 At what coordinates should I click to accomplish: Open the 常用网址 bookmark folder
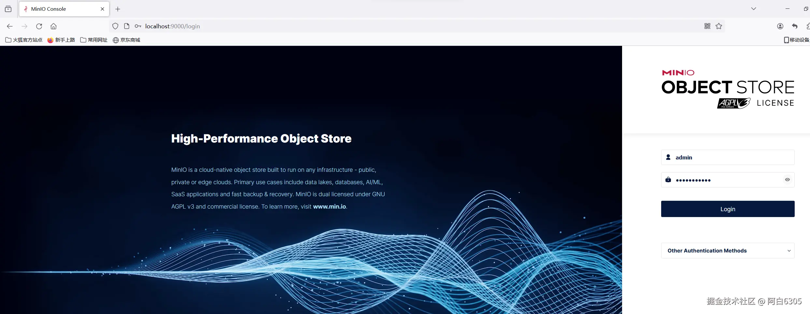click(94, 40)
